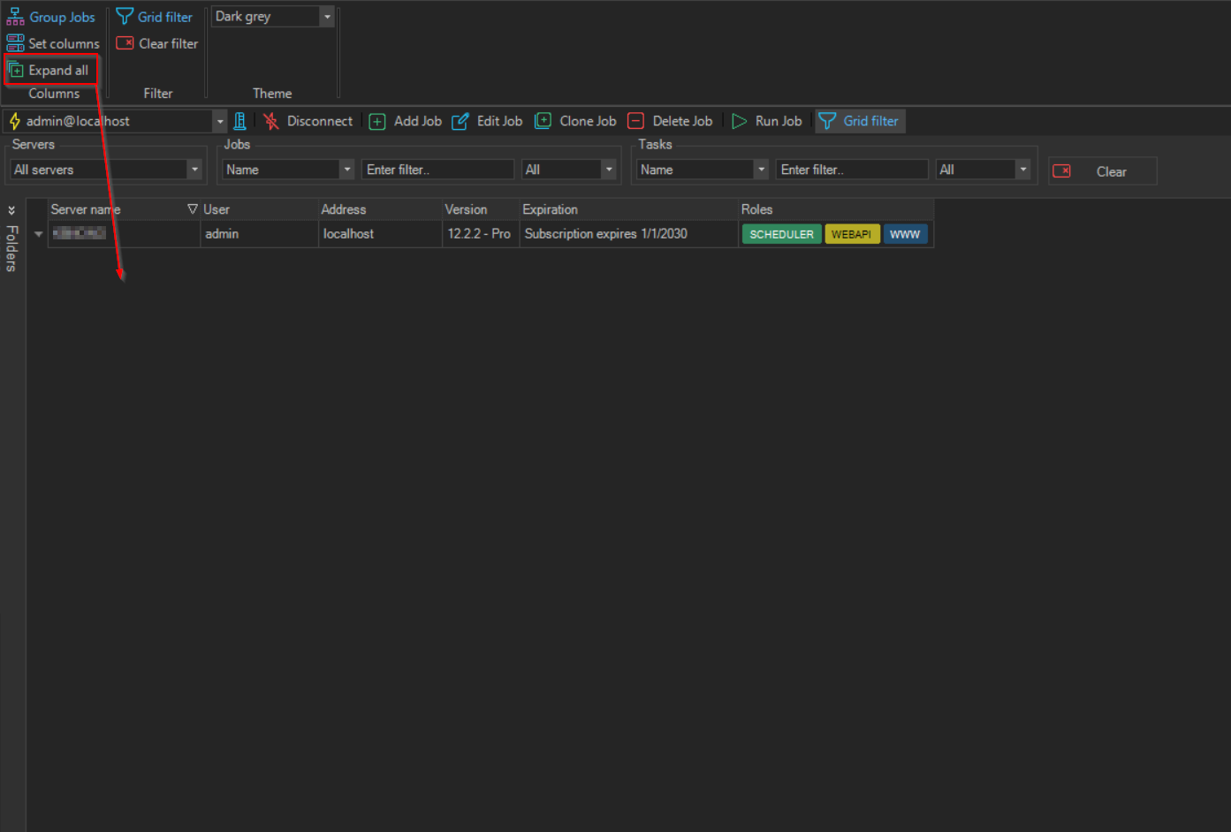1231x832 pixels.
Task: Open the admin@localhost connection dropdown
Action: click(219, 121)
